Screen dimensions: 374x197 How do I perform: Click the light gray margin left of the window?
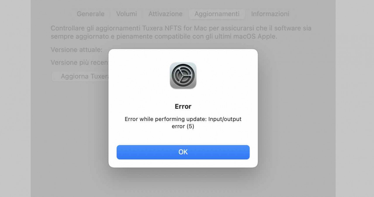[15, 98]
